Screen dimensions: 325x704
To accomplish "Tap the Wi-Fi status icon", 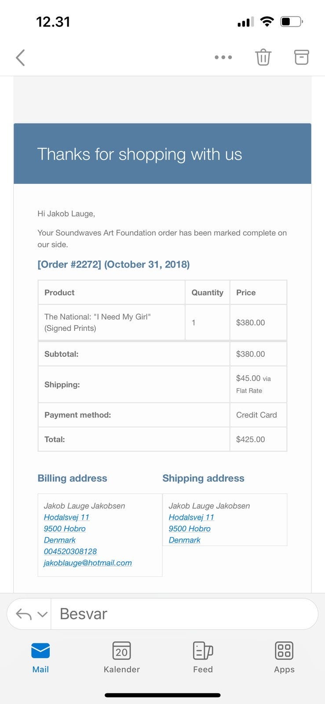I will (x=267, y=22).
